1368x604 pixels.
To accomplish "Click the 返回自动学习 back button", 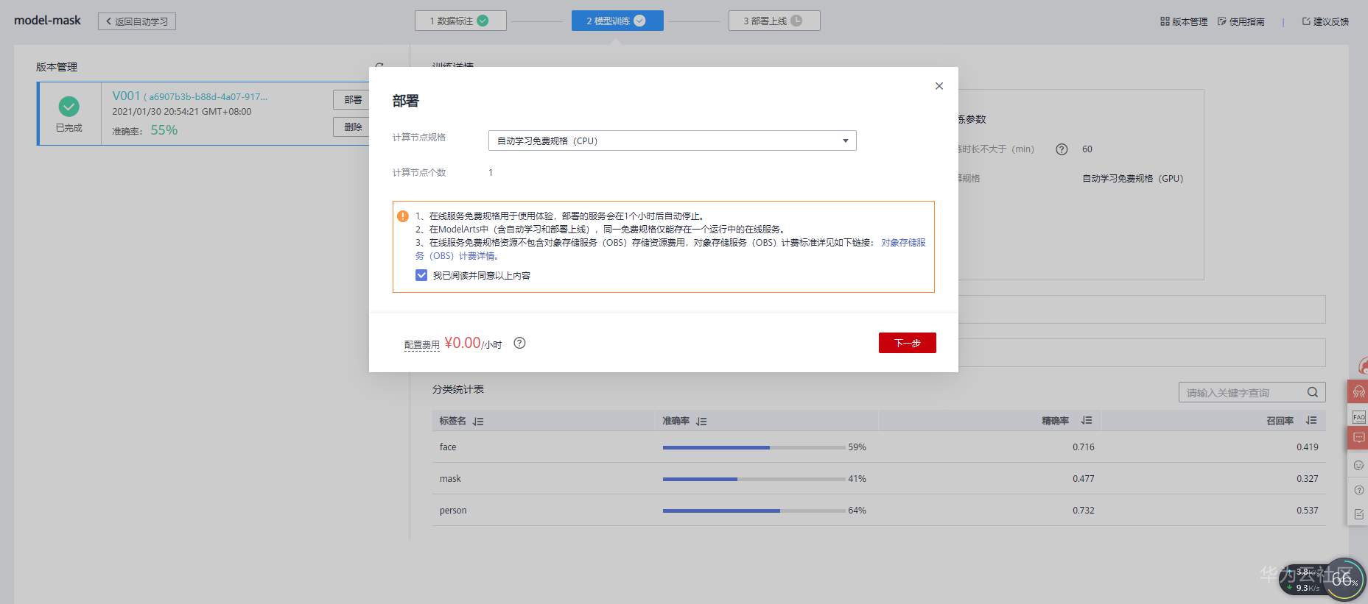I will point(137,21).
